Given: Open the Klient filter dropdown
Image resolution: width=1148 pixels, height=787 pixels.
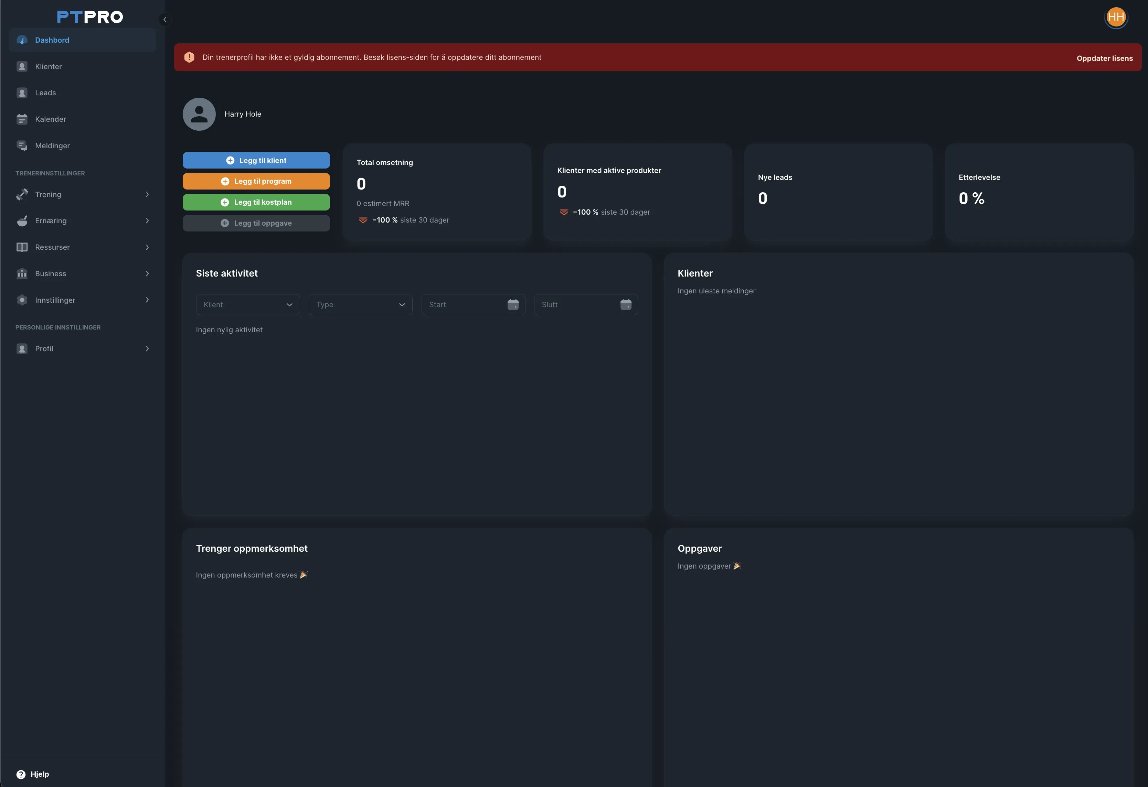Looking at the screenshot, I should point(248,305).
